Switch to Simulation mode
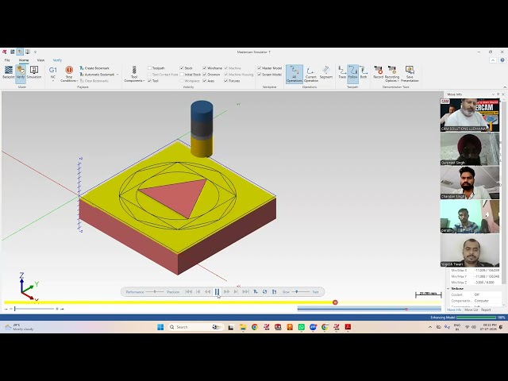 [x=34, y=73]
